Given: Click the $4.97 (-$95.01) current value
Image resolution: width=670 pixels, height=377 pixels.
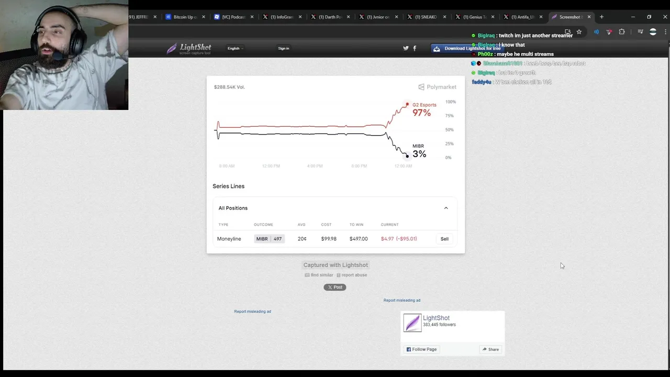Looking at the screenshot, I should [399, 239].
